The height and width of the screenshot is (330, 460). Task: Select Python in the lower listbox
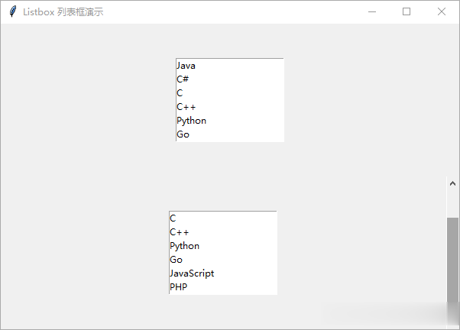point(223,246)
